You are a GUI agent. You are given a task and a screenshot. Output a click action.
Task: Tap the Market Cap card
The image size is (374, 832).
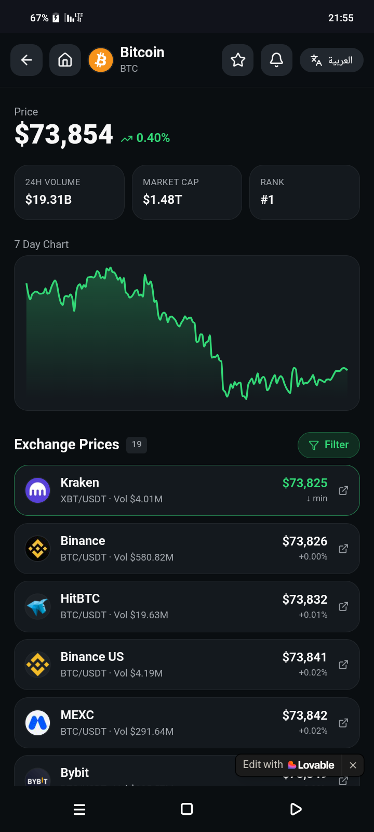tap(187, 192)
